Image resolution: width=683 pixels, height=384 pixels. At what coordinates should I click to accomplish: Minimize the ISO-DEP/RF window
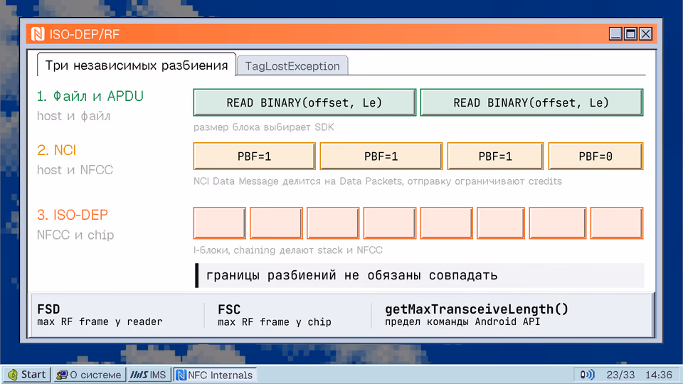pyautogui.click(x=615, y=33)
